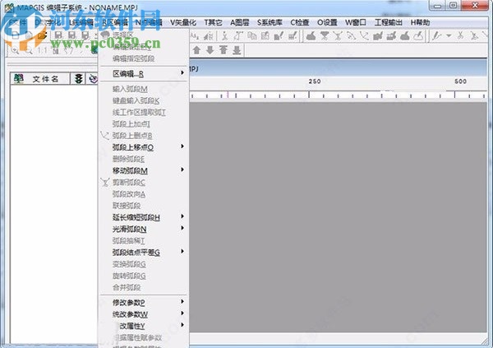Open the T其它 menu

pos(213,23)
